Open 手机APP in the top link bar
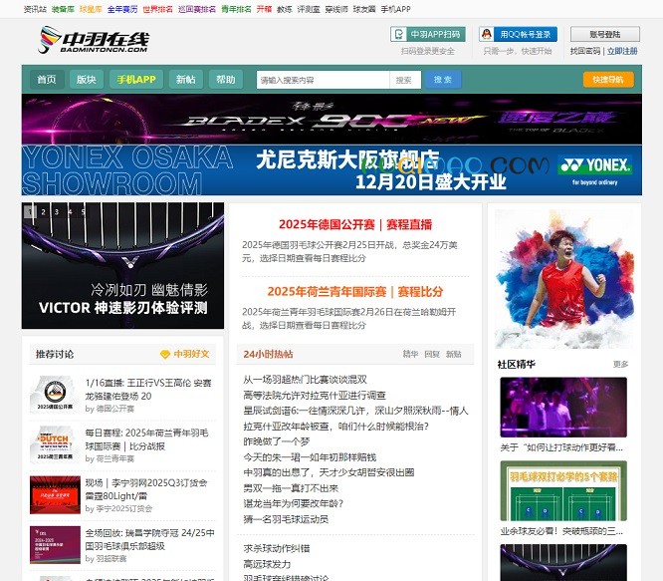The width and height of the screenshot is (663, 581). [395, 9]
